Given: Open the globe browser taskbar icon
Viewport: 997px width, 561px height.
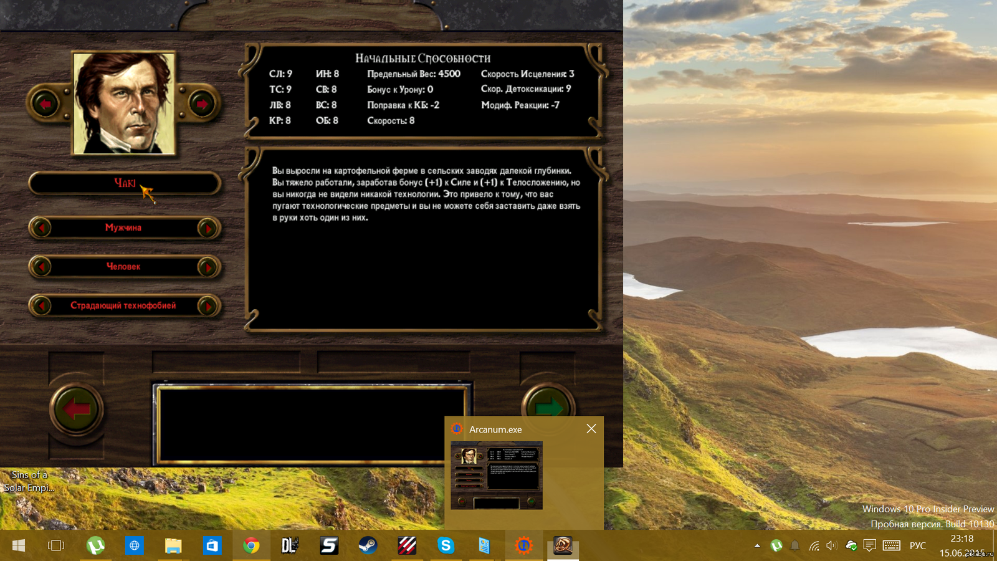Looking at the screenshot, I should coord(135,545).
